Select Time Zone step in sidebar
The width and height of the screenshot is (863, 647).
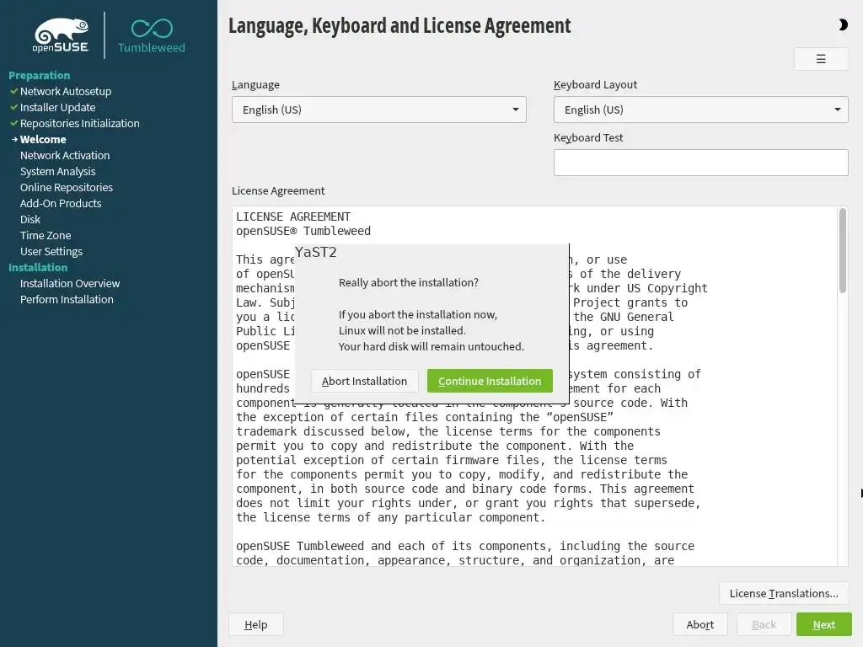point(46,235)
